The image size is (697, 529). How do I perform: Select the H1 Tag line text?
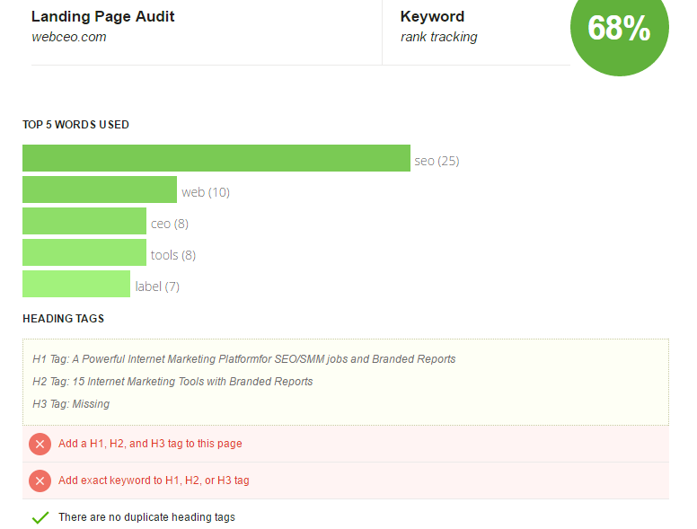(244, 358)
